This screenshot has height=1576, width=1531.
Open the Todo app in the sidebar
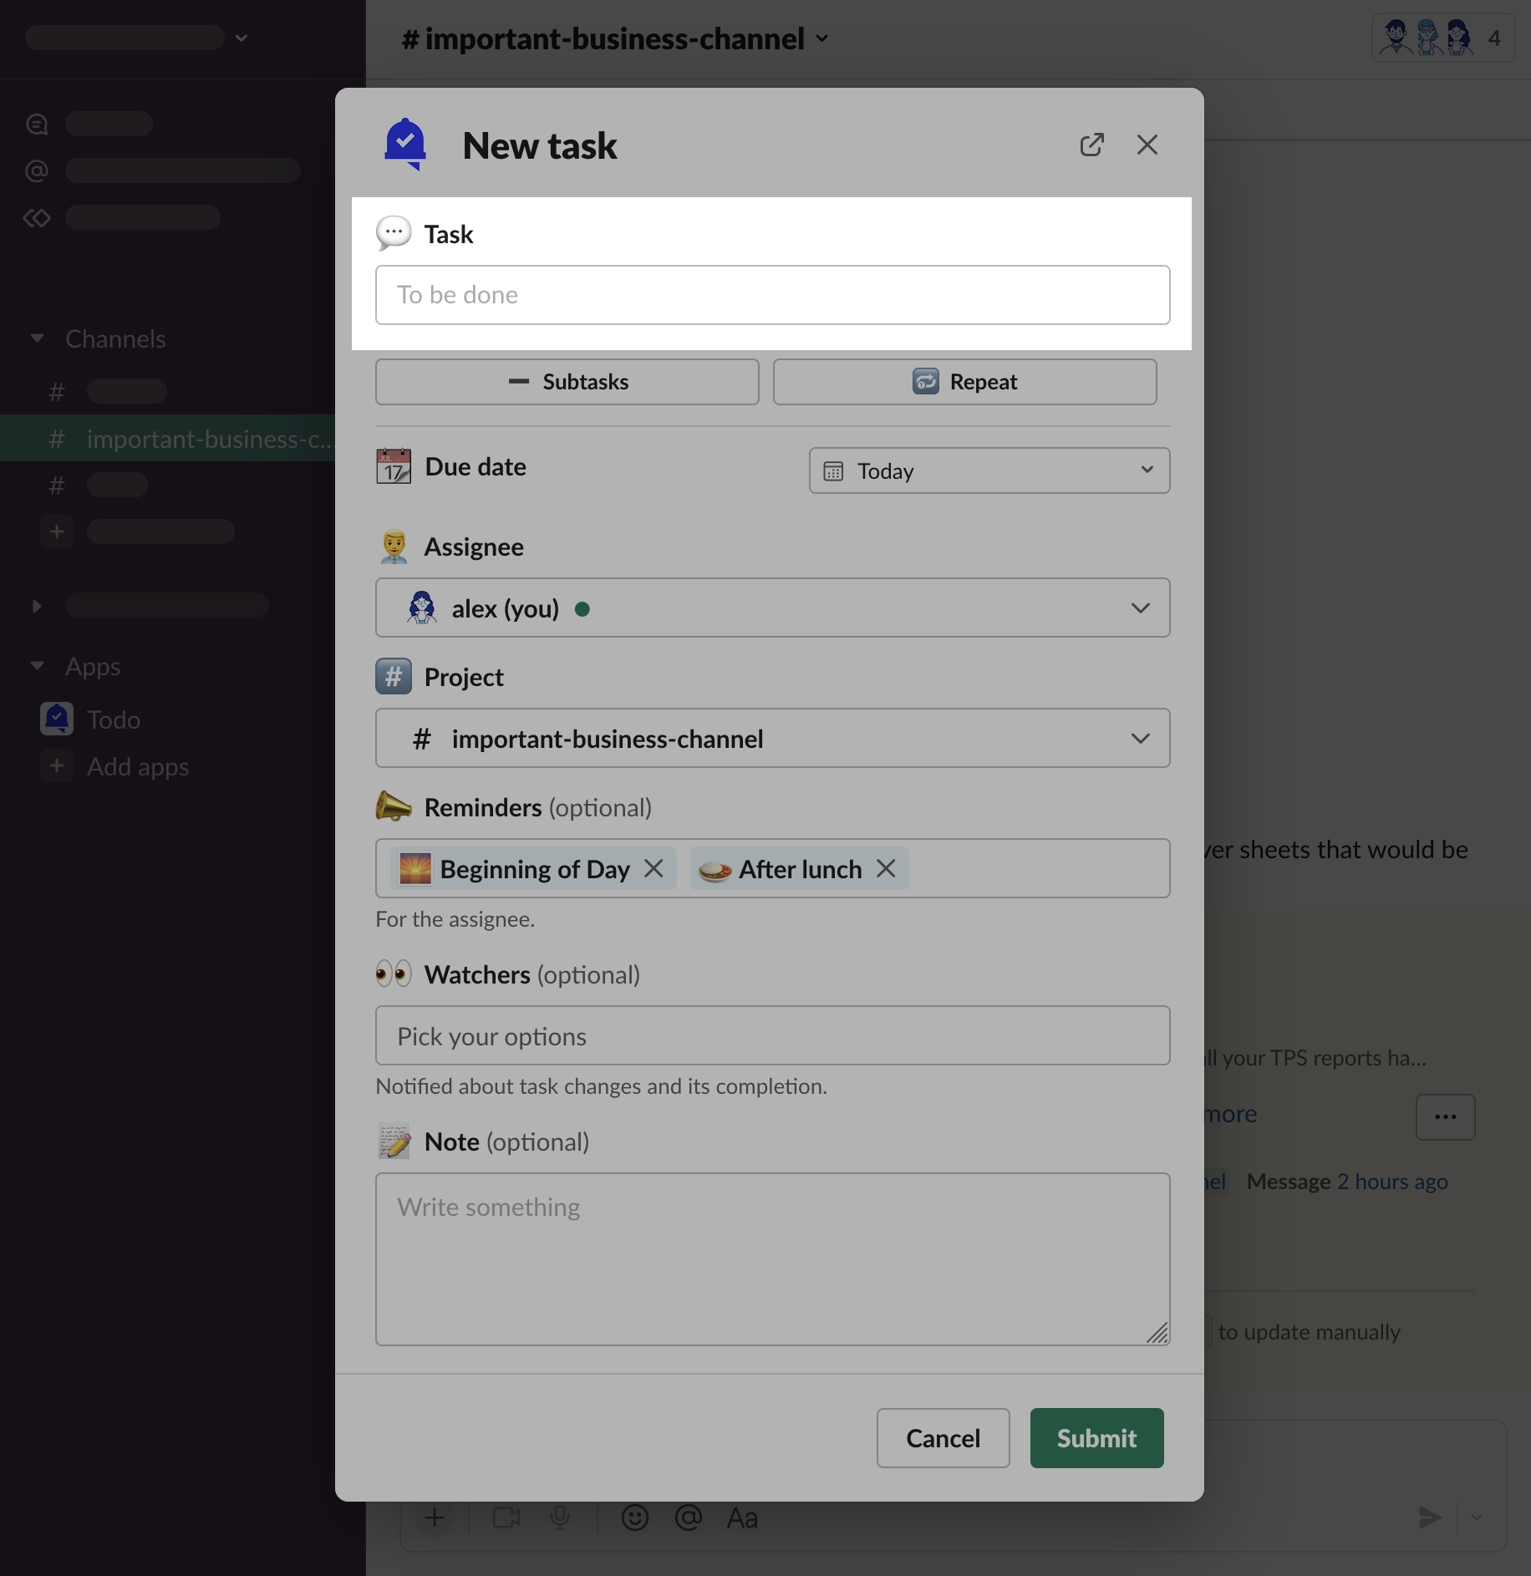[x=114, y=719]
